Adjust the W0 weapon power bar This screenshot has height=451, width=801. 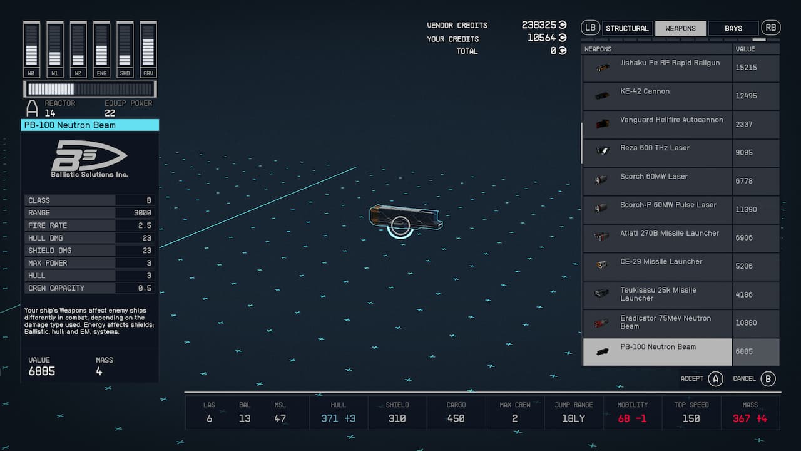click(31, 44)
